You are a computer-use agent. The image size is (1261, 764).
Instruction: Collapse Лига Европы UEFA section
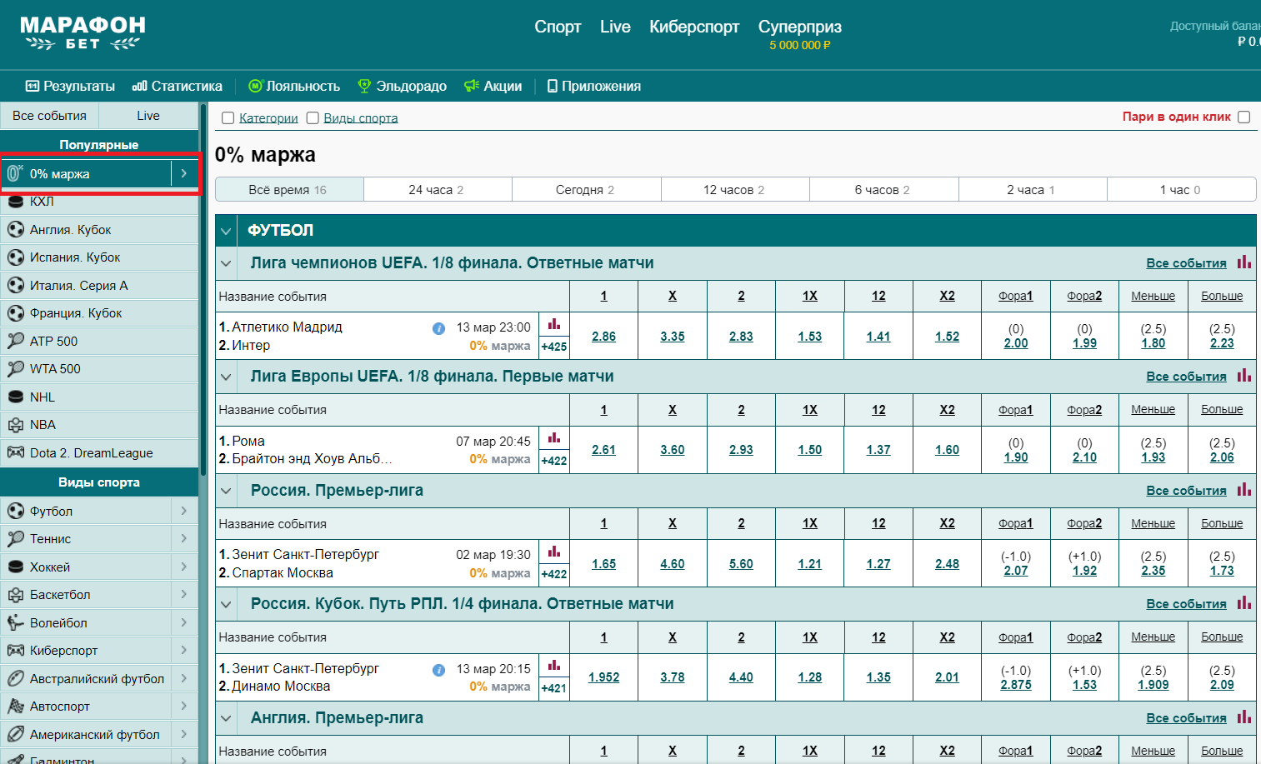pos(226,377)
